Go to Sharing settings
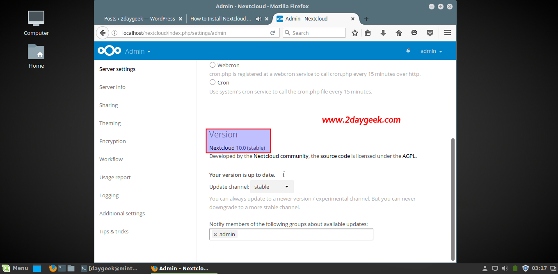Image resolution: width=558 pixels, height=274 pixels. coord(108,105)
